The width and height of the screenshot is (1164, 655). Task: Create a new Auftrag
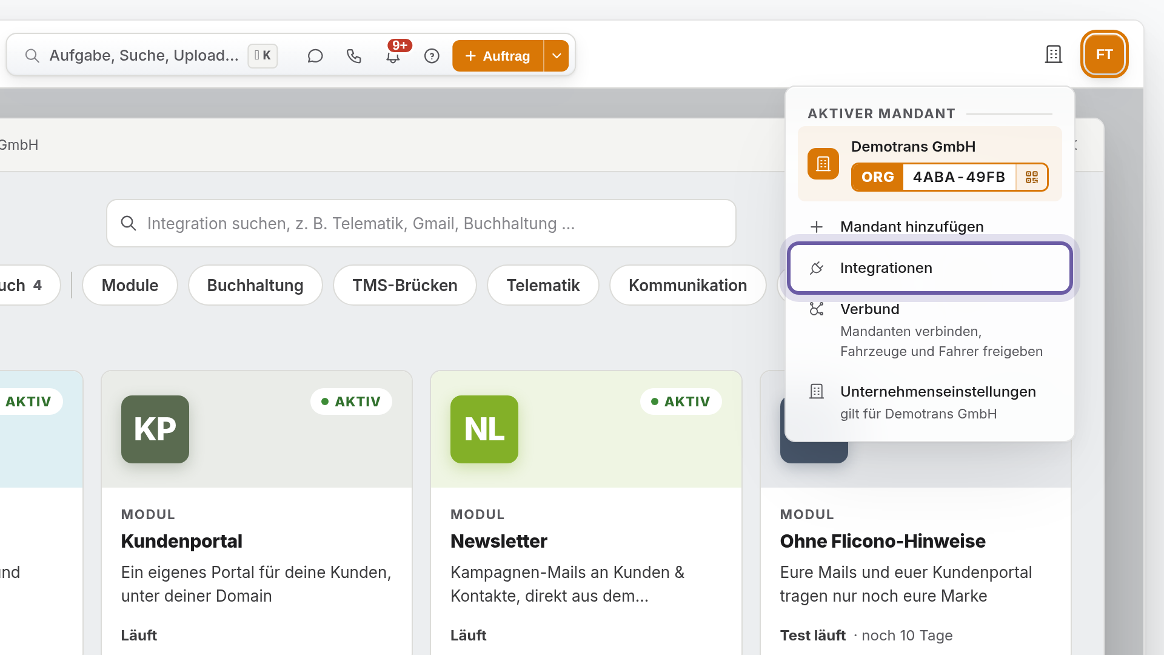coord(498,56)
